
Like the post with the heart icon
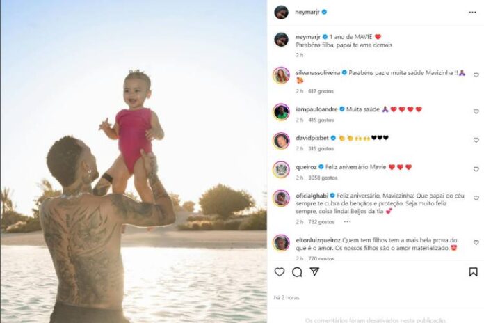[280, 271]
